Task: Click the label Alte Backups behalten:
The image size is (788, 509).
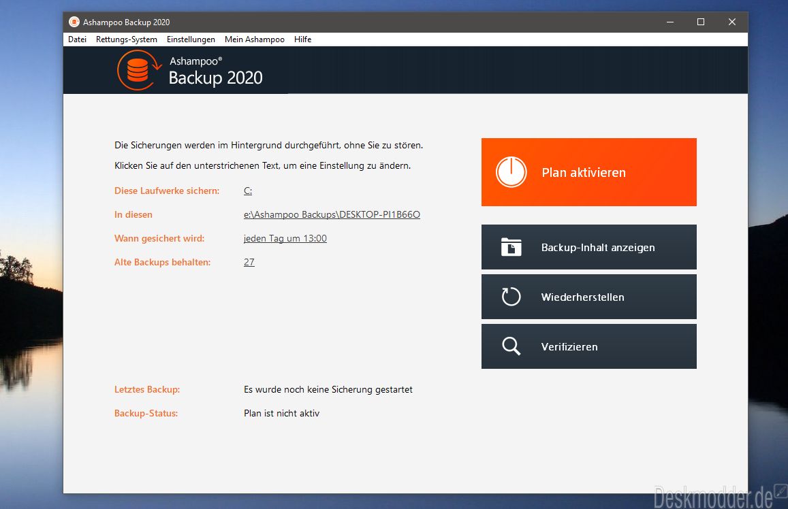Action: coord(162,262)
